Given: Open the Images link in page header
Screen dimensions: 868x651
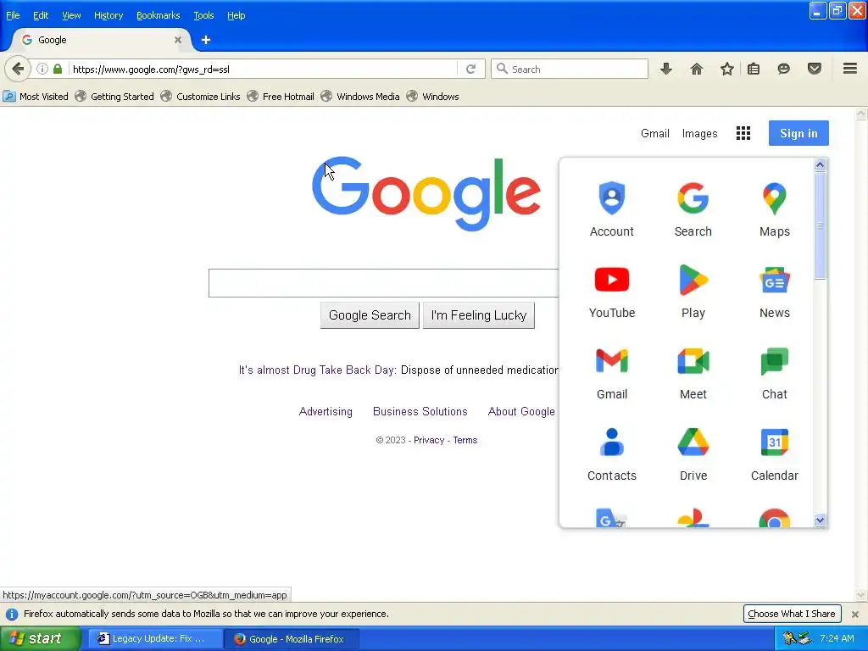Looking at the screenshot, I should pos(699,133).
